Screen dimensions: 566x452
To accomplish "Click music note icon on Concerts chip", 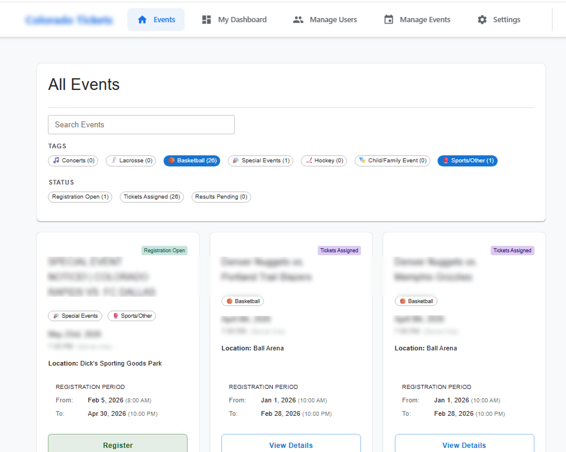I will pyautogui.click(x=56, y=160).
